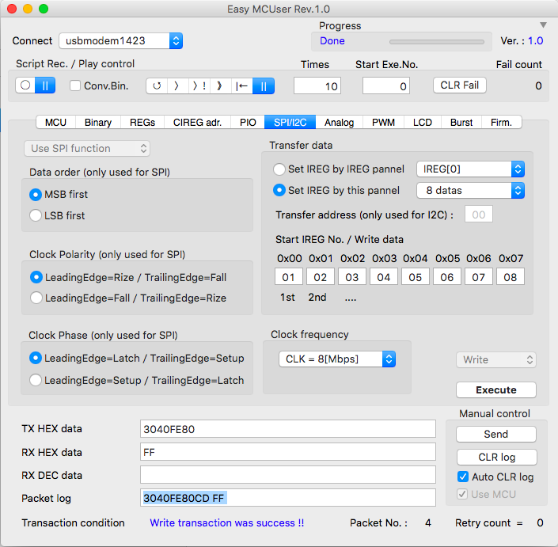558x547 pixels.
Task: Rewind script to start icon
Action: tap(242, 85)
